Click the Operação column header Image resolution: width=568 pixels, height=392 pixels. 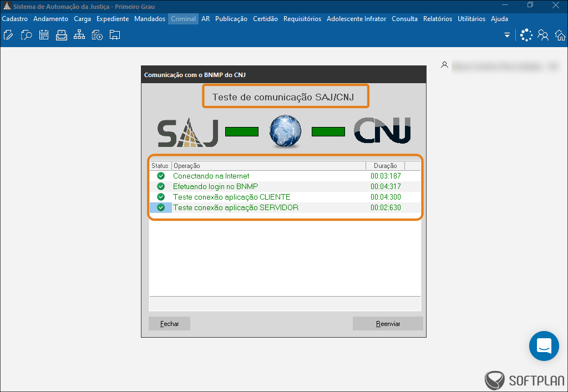click(x=268, y=166)
